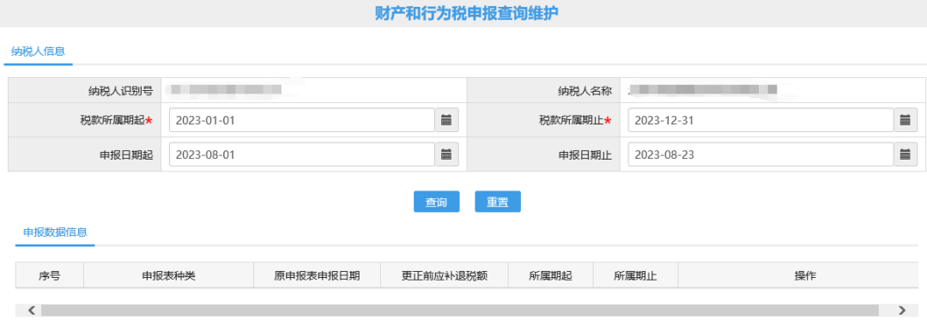Open calendar for 税款所属期起 date
Viewport: 927px width, 326px height.
point(446,120)
